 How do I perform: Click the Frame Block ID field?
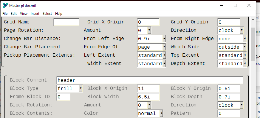pos(63,97)
